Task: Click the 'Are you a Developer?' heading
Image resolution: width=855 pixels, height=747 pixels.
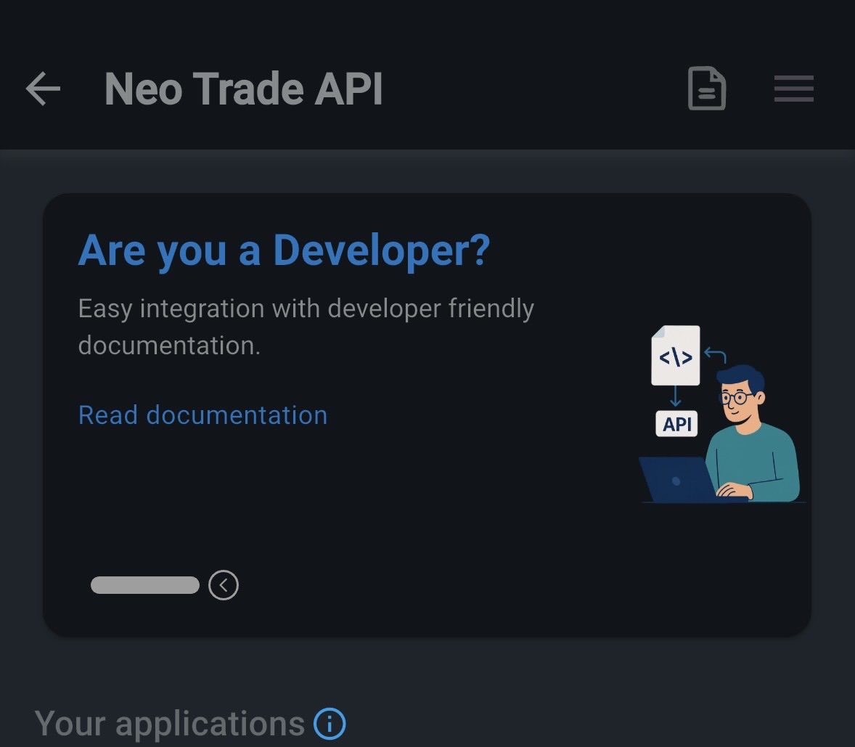Action: [284, 250]
